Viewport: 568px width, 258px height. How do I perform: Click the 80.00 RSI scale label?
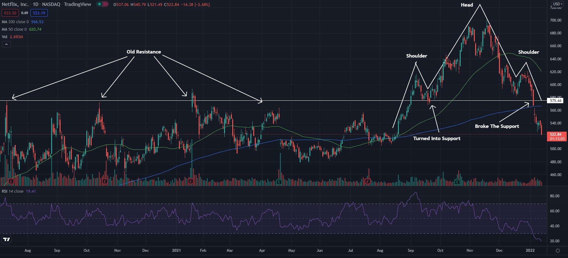(555, 196)
